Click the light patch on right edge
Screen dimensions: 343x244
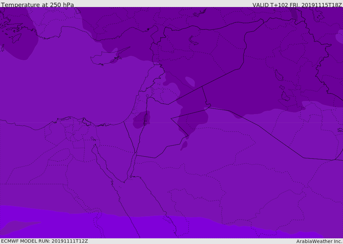pos(339,37)
